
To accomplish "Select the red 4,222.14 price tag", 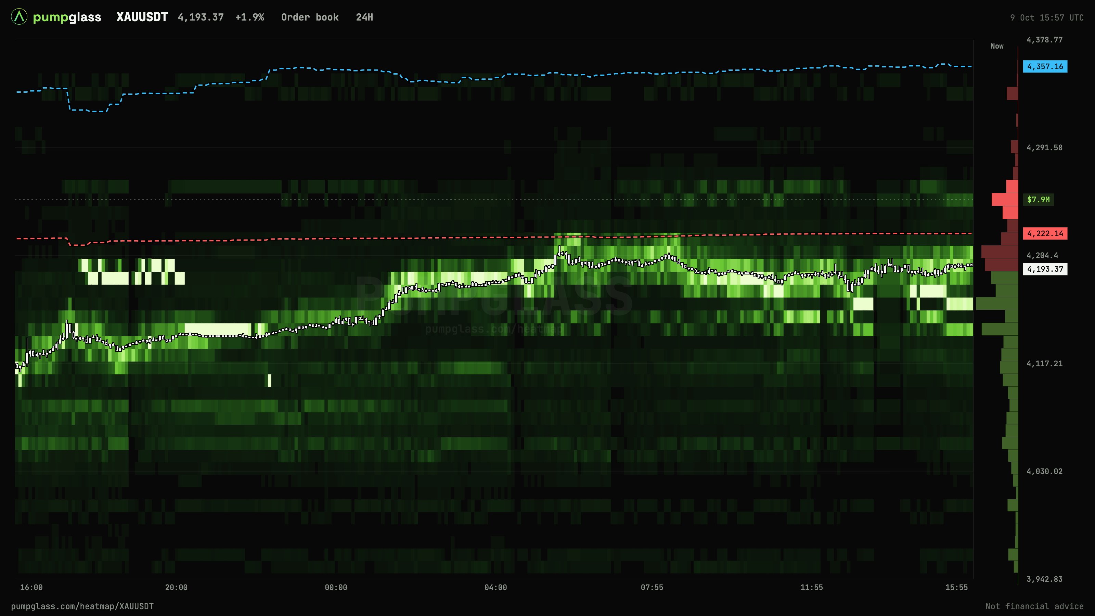I will coord(1045,233).
